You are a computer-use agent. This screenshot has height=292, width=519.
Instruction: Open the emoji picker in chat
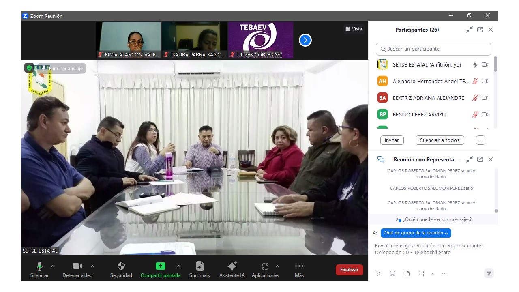(x=392, y=273)
